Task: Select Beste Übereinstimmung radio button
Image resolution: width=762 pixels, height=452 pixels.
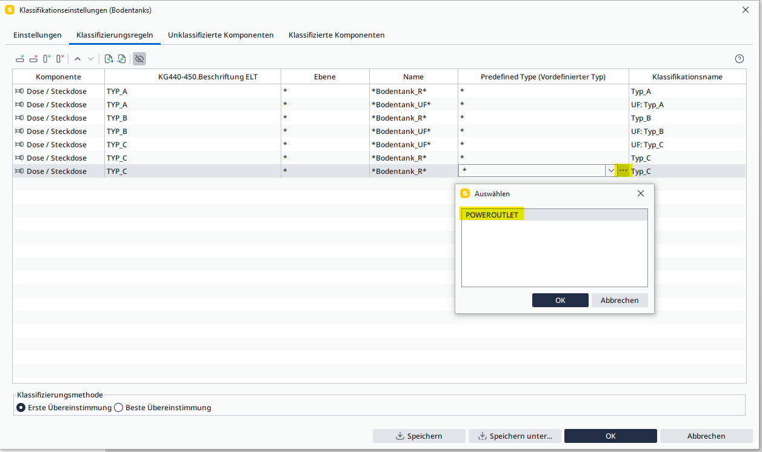Action: point(119,408)
